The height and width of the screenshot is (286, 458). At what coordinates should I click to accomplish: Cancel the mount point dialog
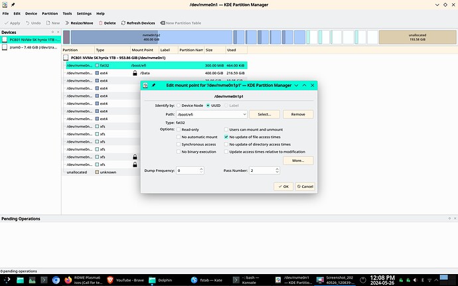coord(305,186)
